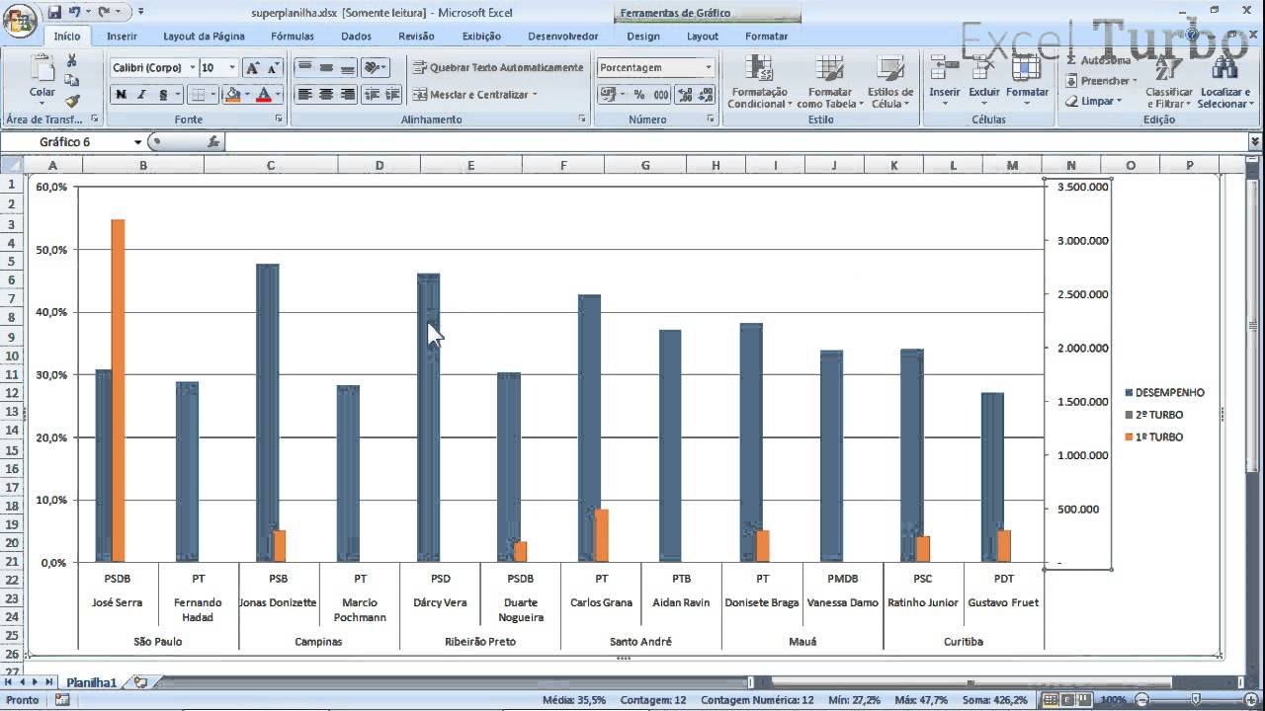Select the 1º TURBO legend entry
Screen dimensions: 1265x711
(x=1153, y=436)
